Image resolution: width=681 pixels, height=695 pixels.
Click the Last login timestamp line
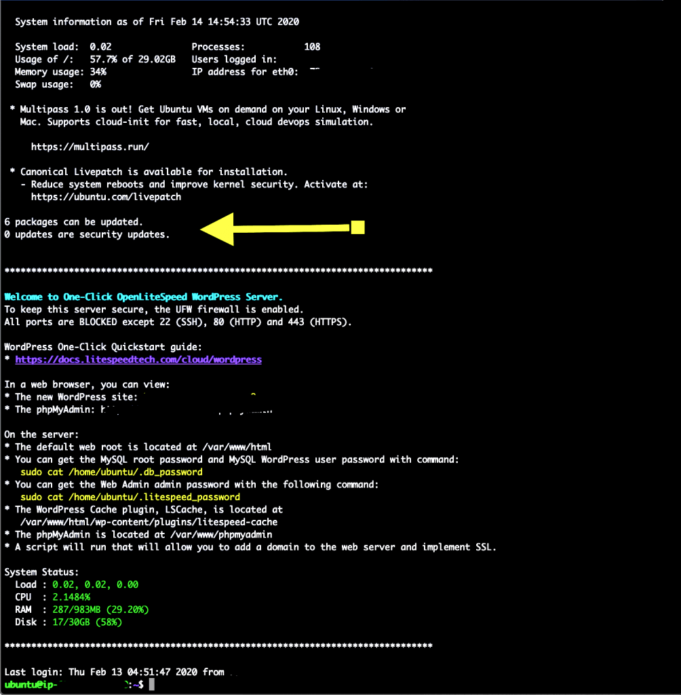tap(114, 672)
